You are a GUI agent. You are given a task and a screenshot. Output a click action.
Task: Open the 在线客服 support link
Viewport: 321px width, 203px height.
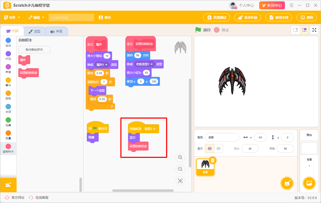(39, 198)
